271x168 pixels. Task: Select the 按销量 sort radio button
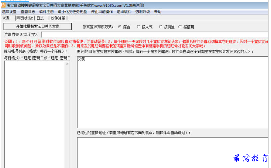coord(167,27)
